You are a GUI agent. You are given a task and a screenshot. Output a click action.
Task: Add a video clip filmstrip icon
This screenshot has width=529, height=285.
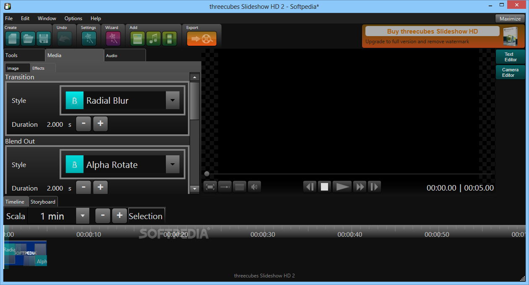(x=169, y=39)
